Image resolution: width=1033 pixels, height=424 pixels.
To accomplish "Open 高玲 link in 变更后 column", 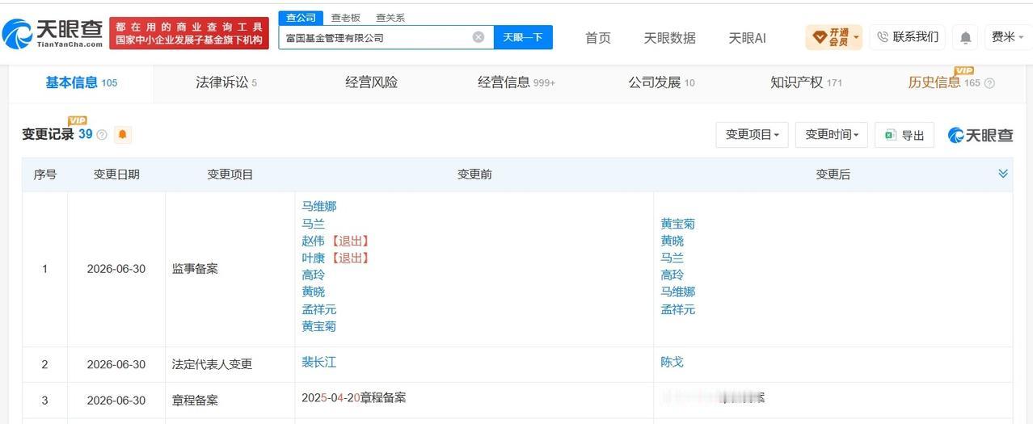I will [672, 275].
